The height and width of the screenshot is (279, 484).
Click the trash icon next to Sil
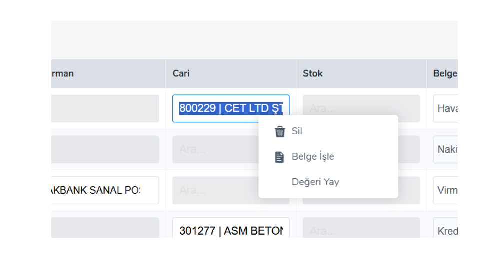(x=280, y=132)
